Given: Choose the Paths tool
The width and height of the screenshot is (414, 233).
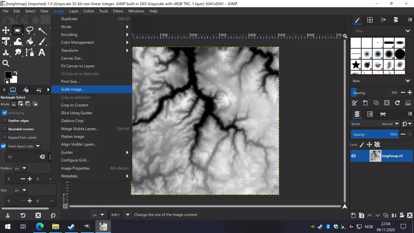Looking at the screenshot, I should tap(30, 52).
